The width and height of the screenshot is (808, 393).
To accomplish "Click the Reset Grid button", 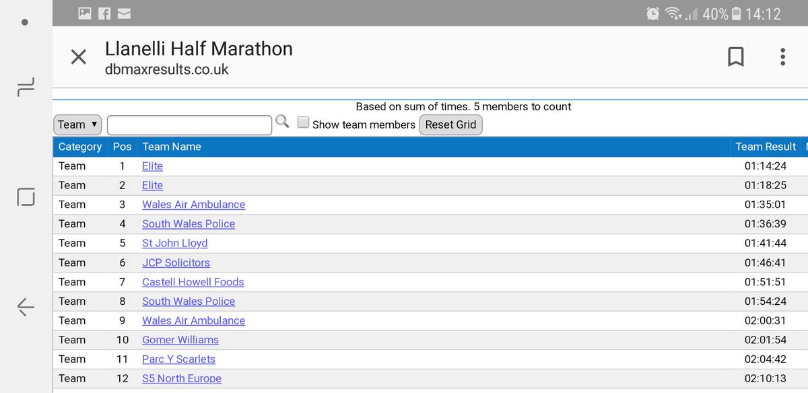I will click(450, 124).
